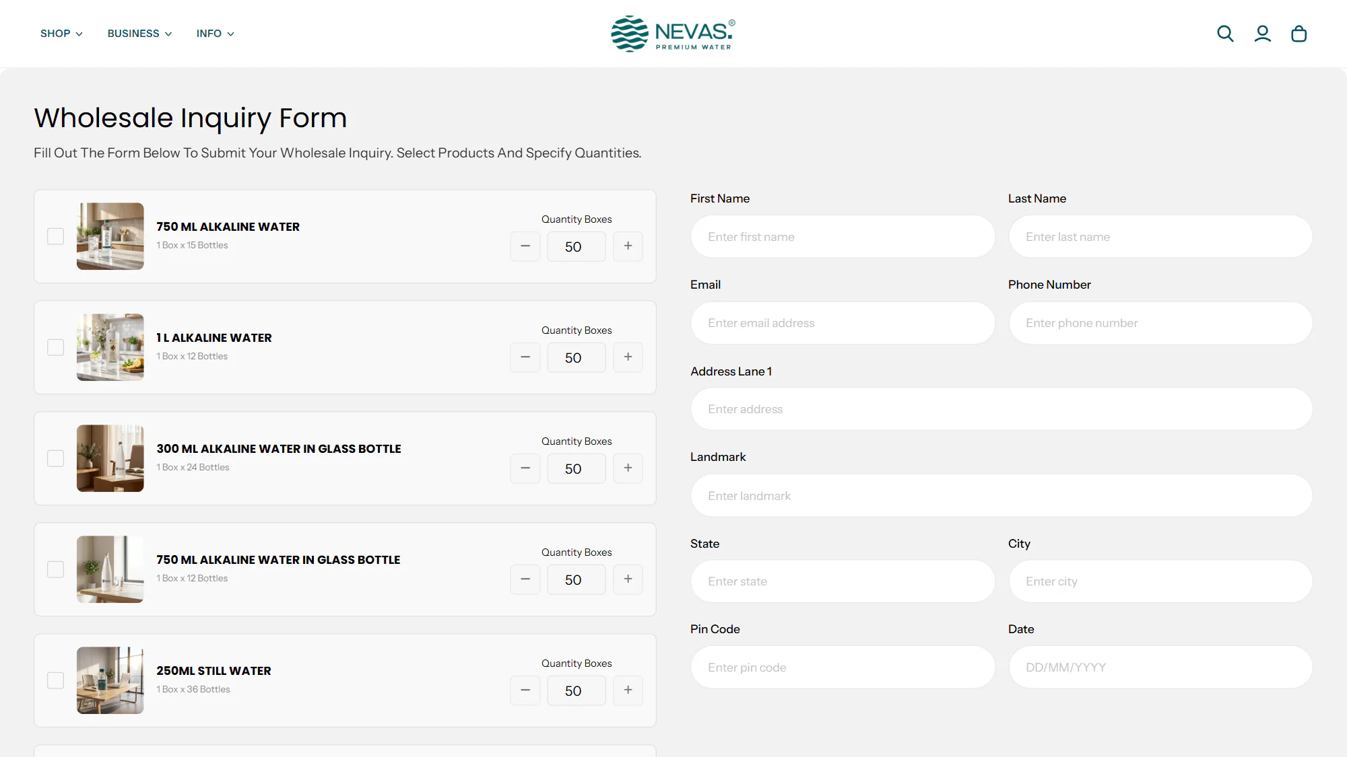Increase quantity for 300 ML glass bottle
This screenshot has height=757, width=1347.
click(628, 468)
